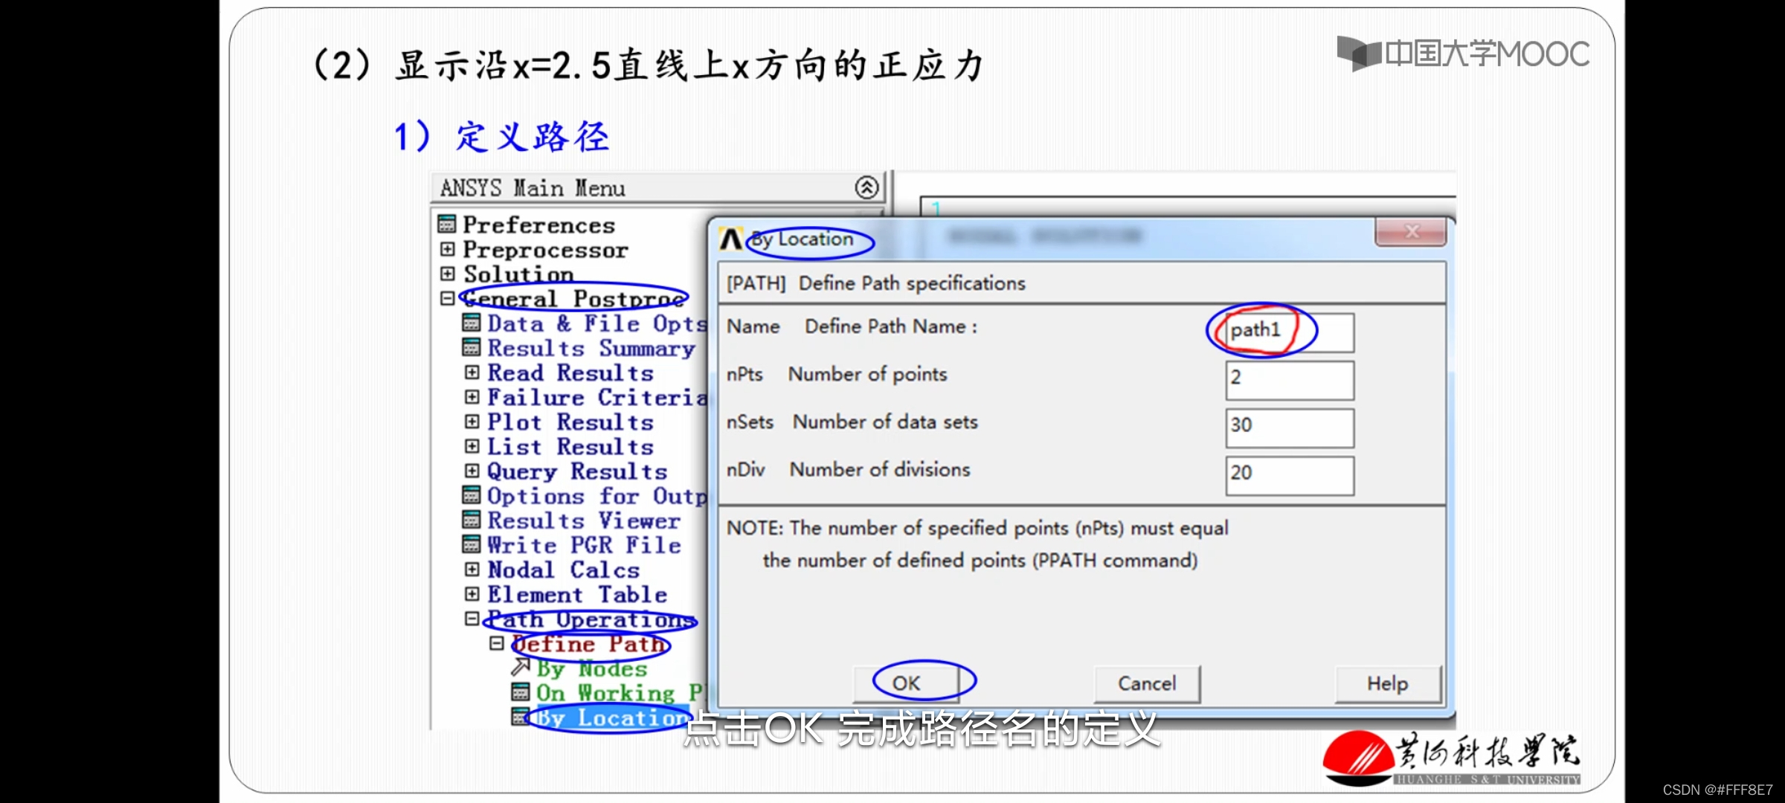Click the Define Path Name field
This screenshot has height=803, width=1785.
[x=1290, y=332]
